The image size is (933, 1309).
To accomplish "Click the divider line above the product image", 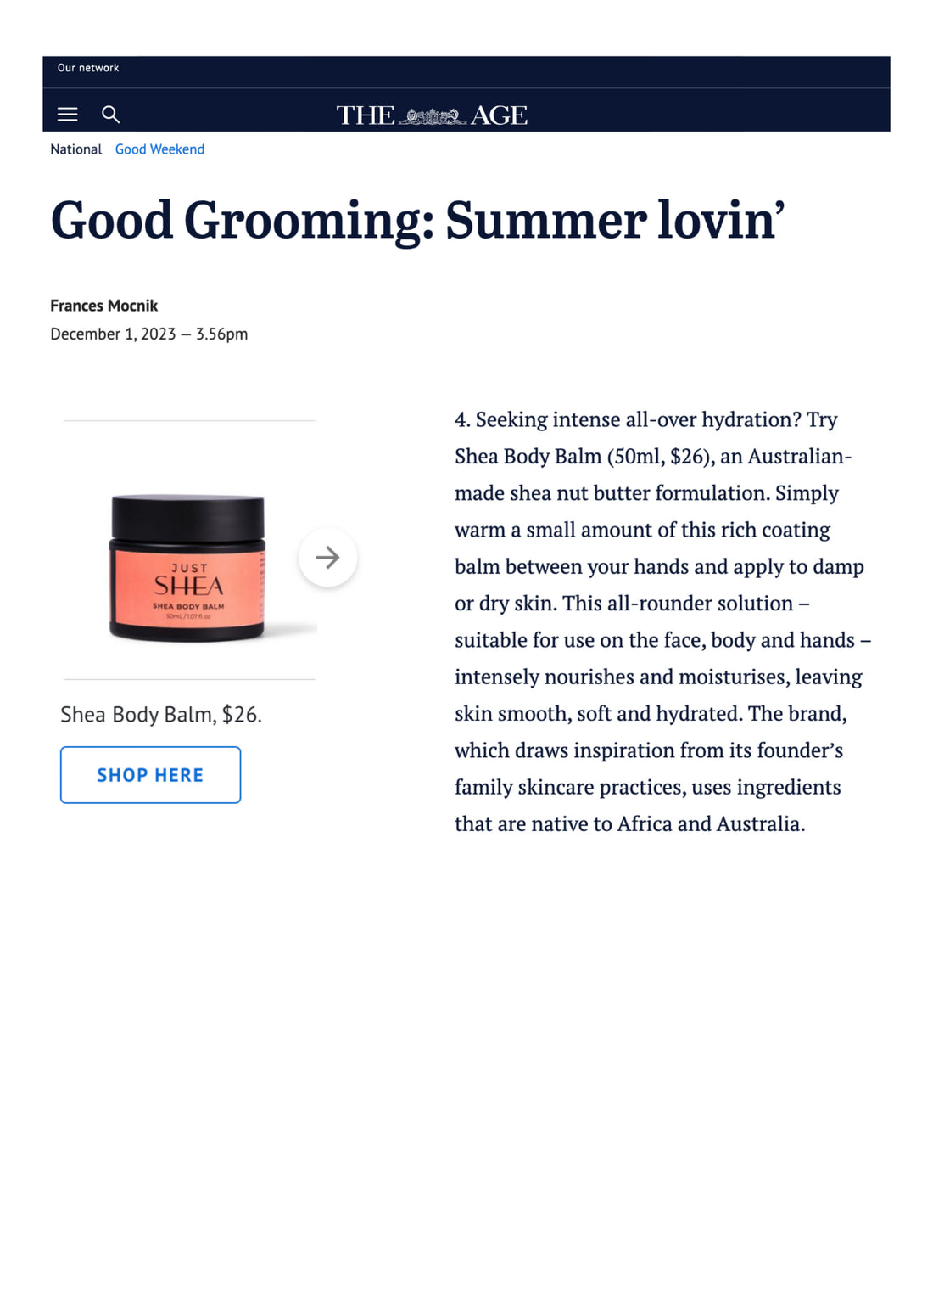I will click(x=189, y=420).
